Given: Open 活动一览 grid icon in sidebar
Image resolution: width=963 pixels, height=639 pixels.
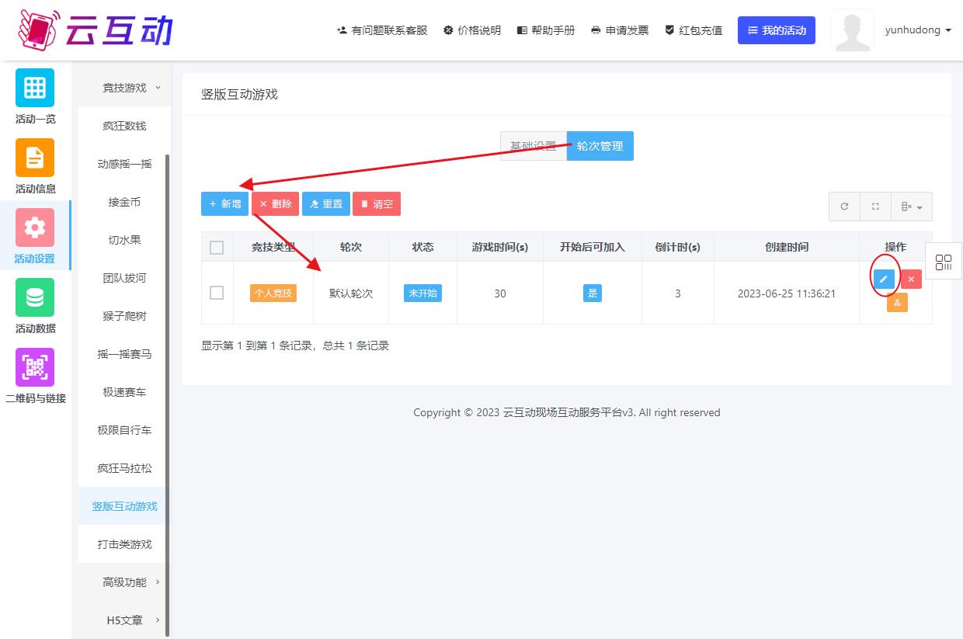Looking at the screenshot, I should click(35, 88).
